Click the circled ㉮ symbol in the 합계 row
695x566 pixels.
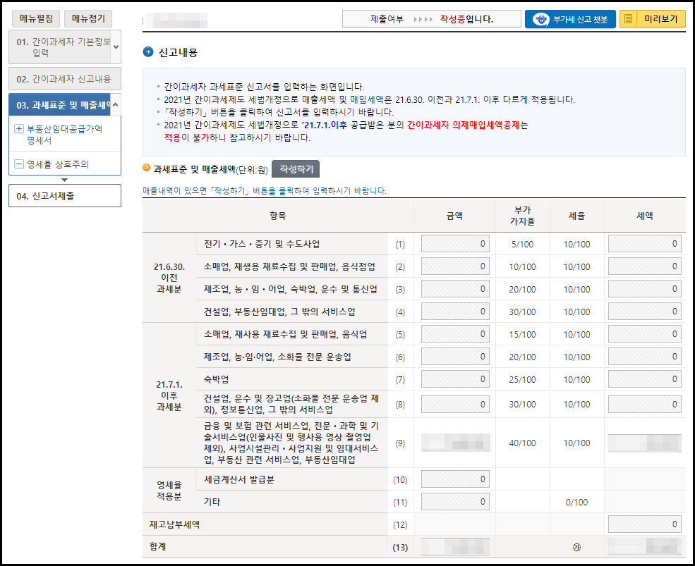coord(576,548)
